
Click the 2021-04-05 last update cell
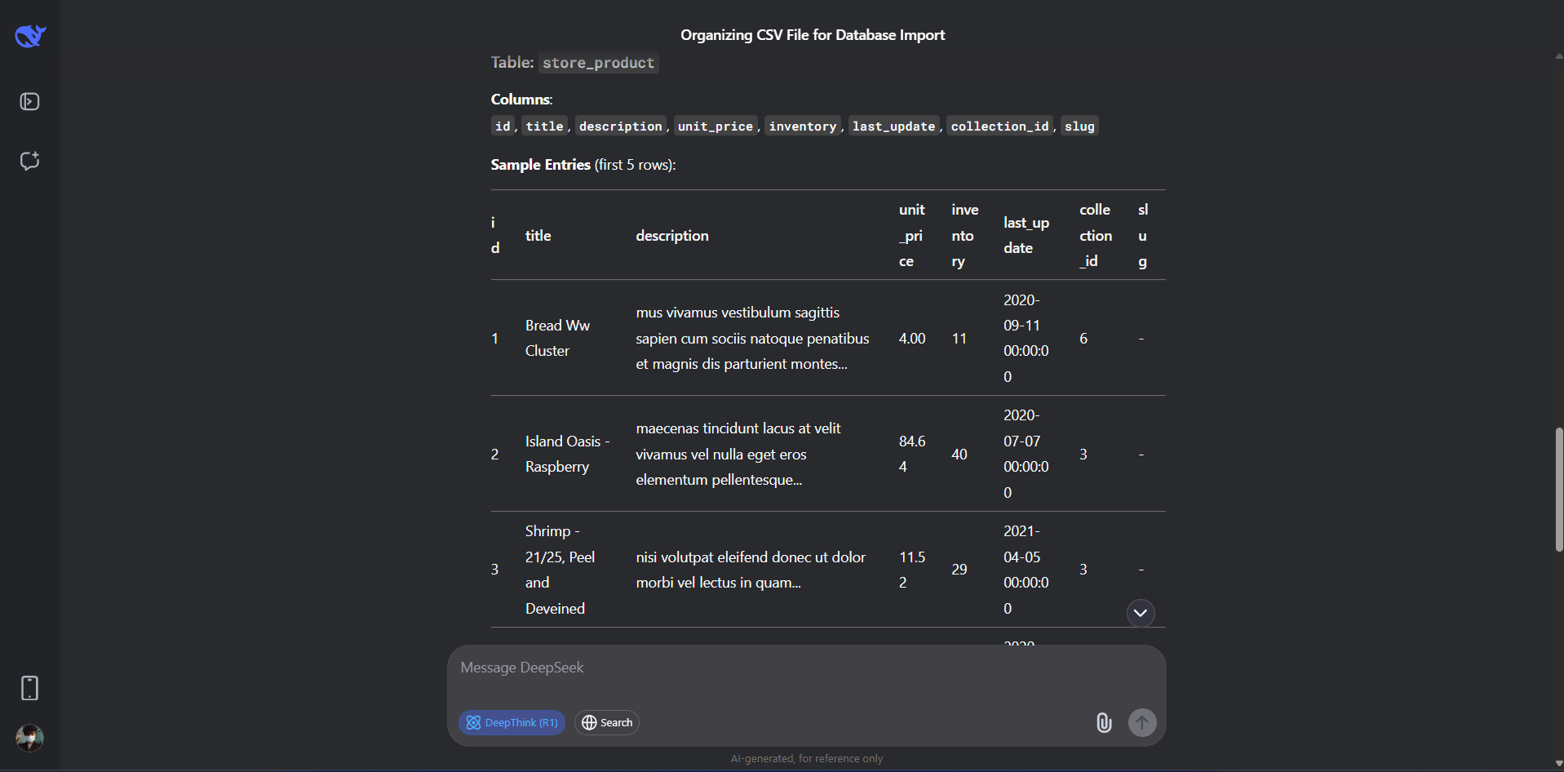(x=1026, y=570)
